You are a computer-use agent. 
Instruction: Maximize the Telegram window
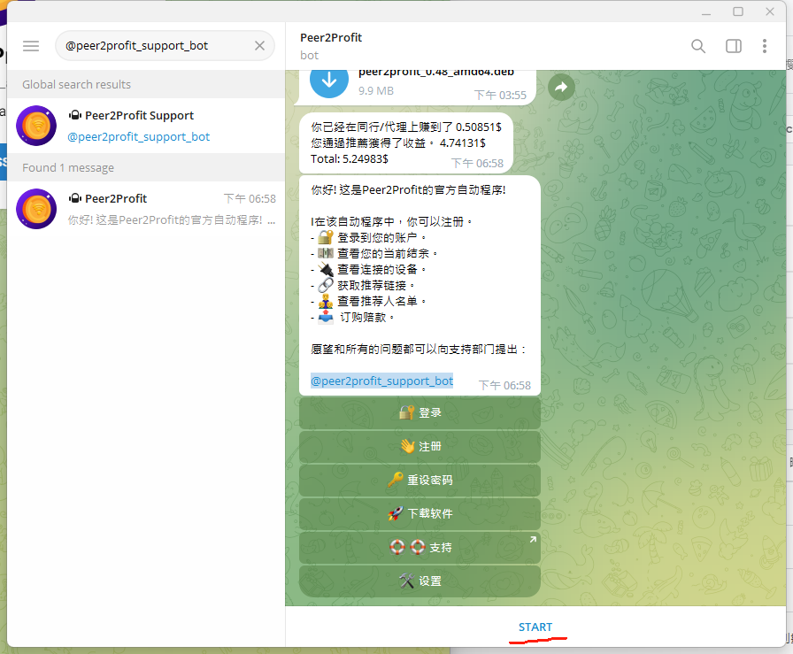[738, 12]
